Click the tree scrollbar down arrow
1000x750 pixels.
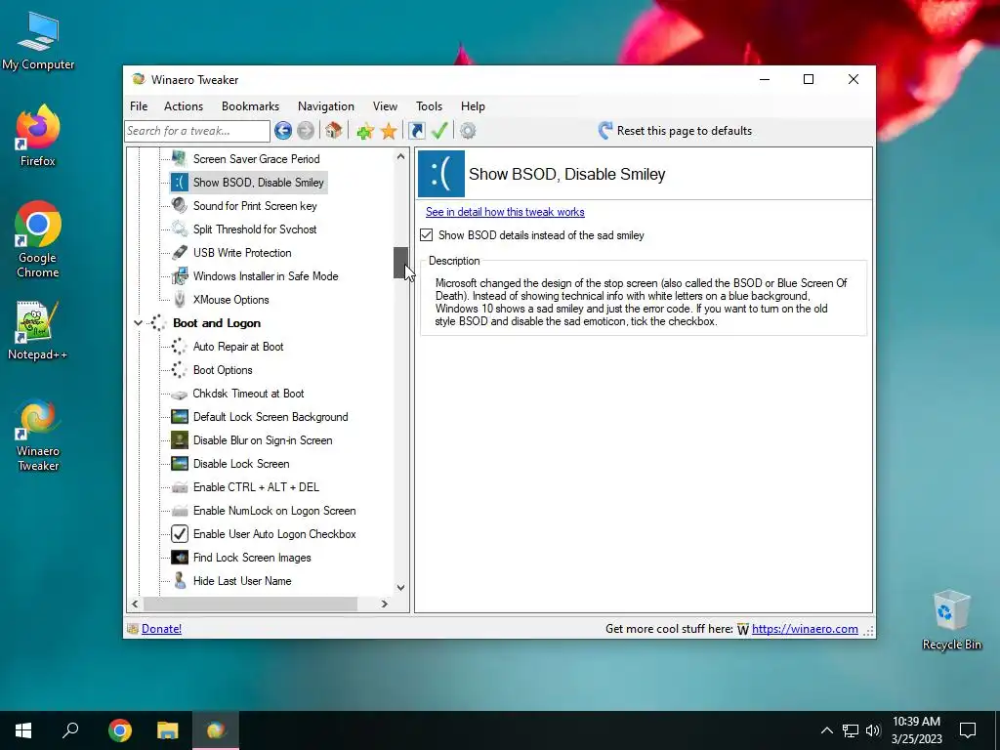(x=400, y=587)
